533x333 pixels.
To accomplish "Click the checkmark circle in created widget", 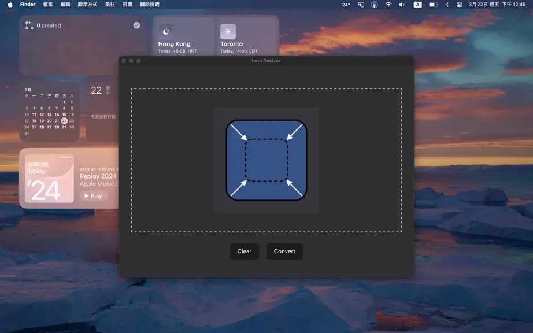I will pyautogui.click(x=136, y=25).
